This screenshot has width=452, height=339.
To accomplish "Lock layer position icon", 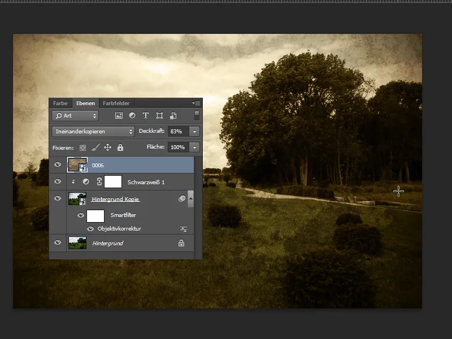I will click(107, 147).
